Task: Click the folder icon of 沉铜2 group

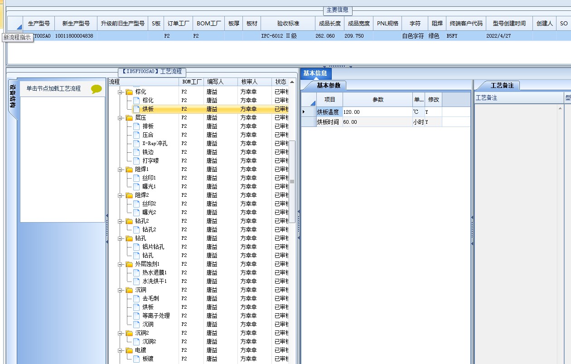Action: pyautogui.click(x=129, y=333)
